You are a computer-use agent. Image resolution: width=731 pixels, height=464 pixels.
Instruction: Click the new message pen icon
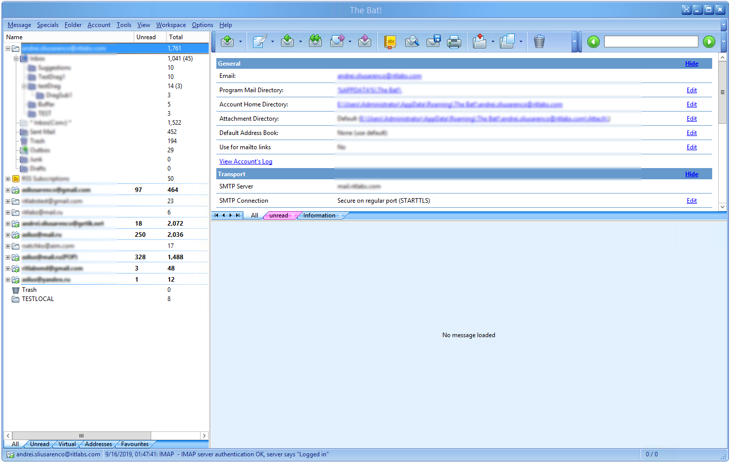click(259, 41)
